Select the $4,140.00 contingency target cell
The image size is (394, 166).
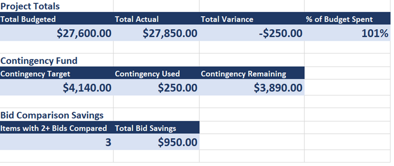(x=56, y=87)
